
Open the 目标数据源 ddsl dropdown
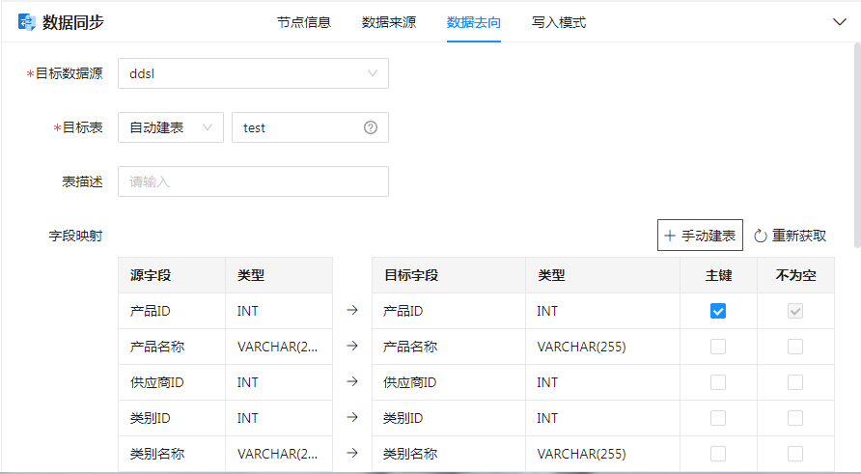coord(253,73)
